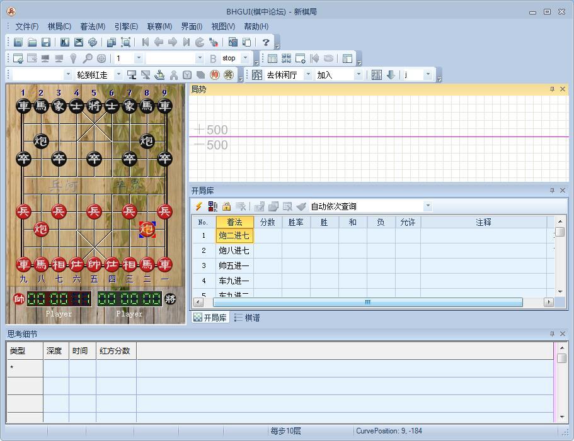Click the chessboard icon left of 去休闲厅

(x=257, y=75)
